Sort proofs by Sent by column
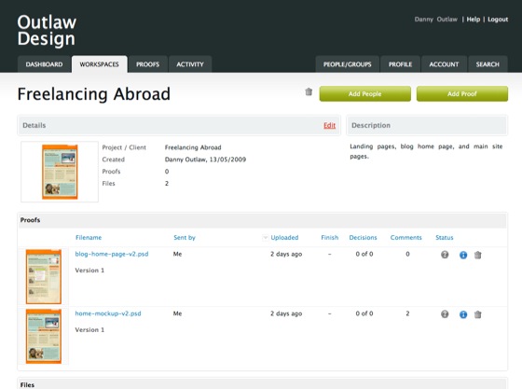Viewport: 522px width, 389px height. 185,238
